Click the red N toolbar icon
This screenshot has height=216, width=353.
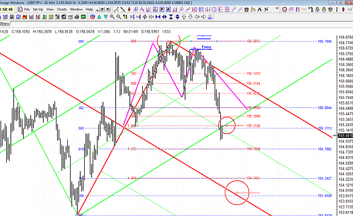[x=38, y=17]
